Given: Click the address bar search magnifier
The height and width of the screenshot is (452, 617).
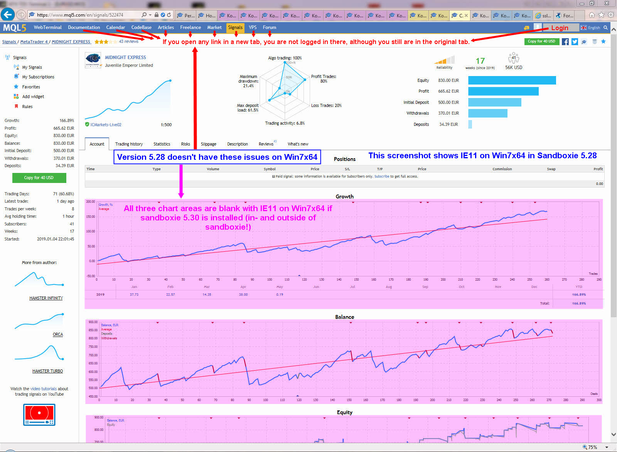Looking at the screenshot, I should [144, 15].
